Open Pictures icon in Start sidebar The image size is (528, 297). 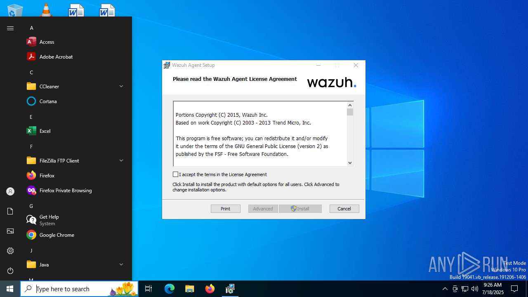(10, 231)
